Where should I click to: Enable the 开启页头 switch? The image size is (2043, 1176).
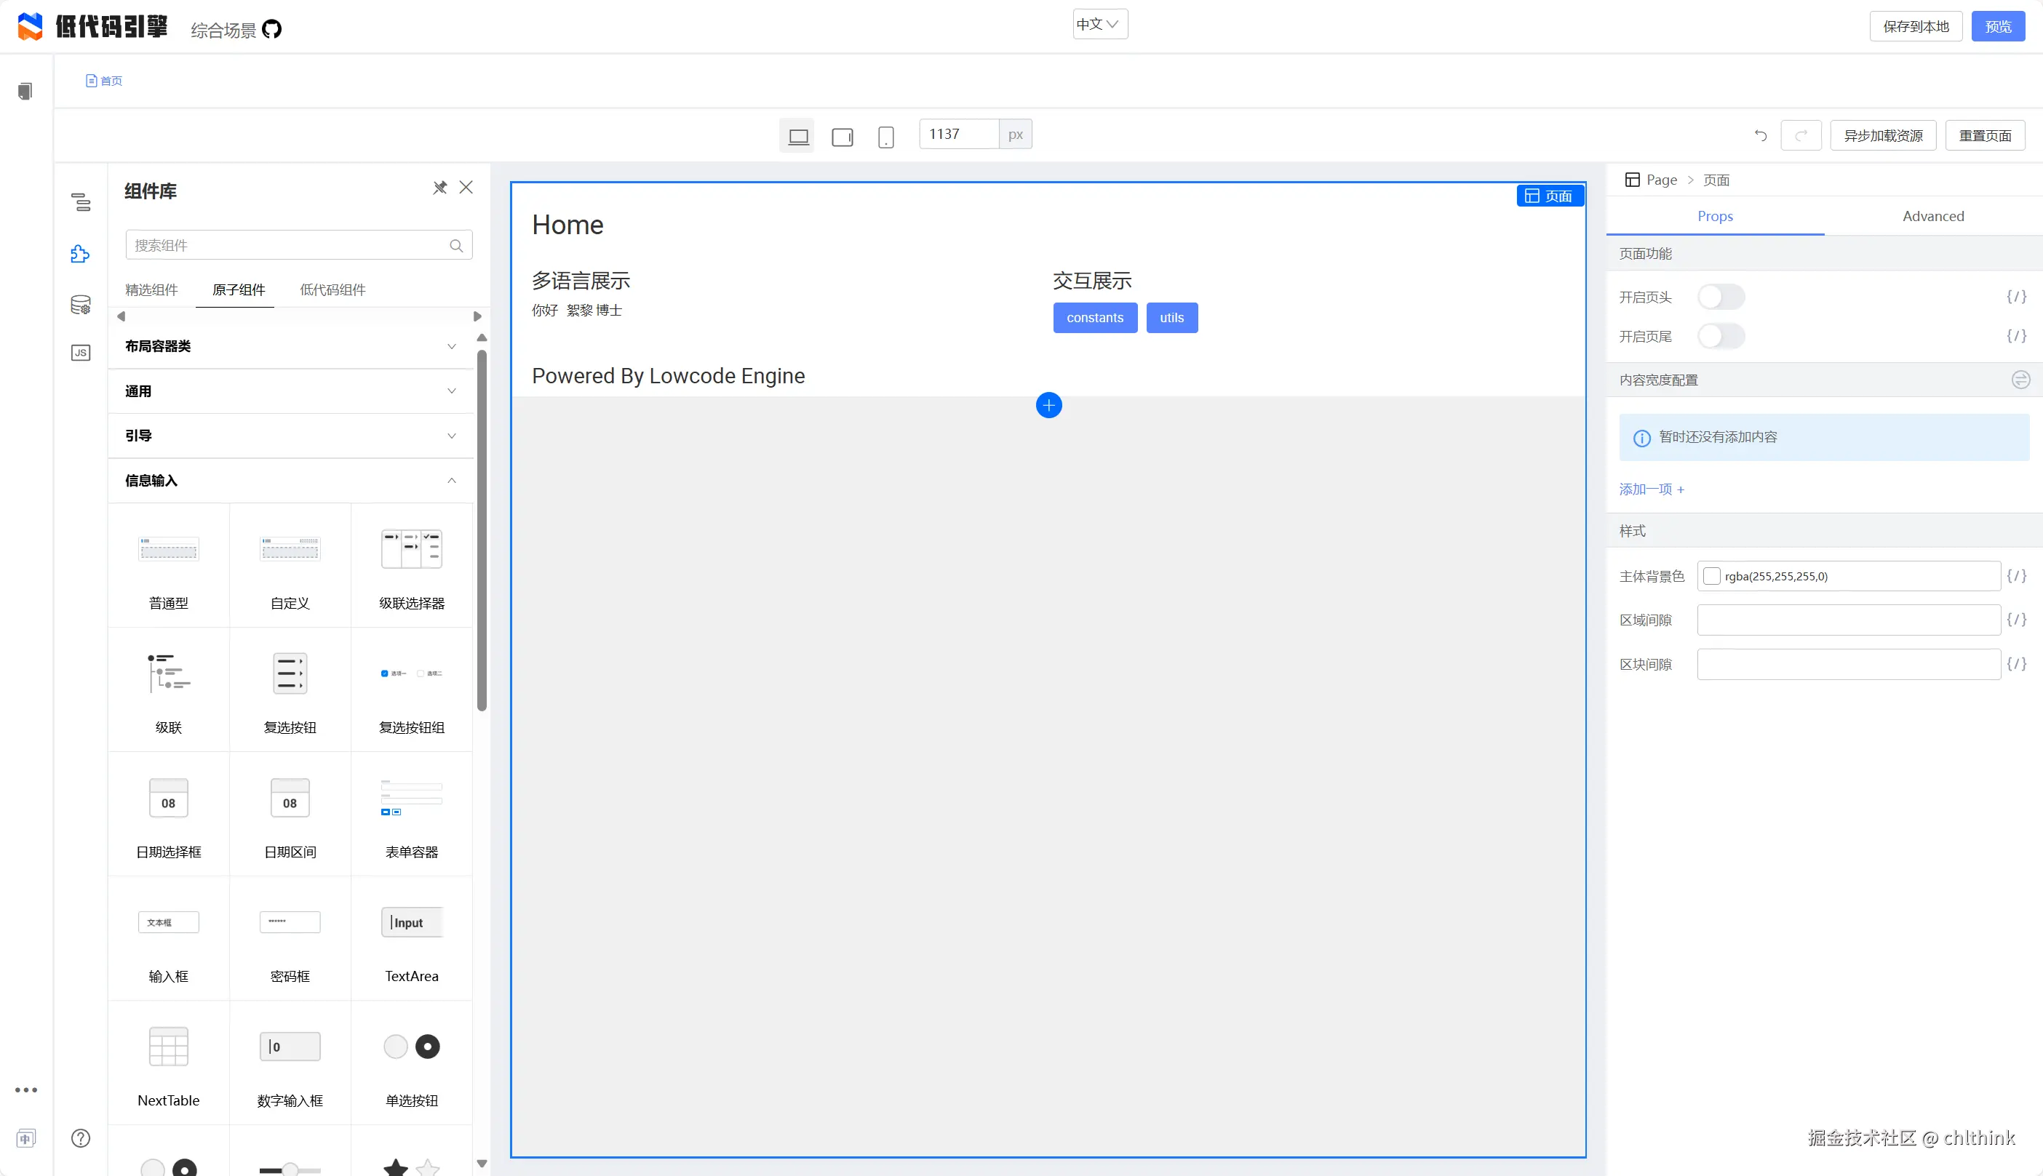(1721, 297)
